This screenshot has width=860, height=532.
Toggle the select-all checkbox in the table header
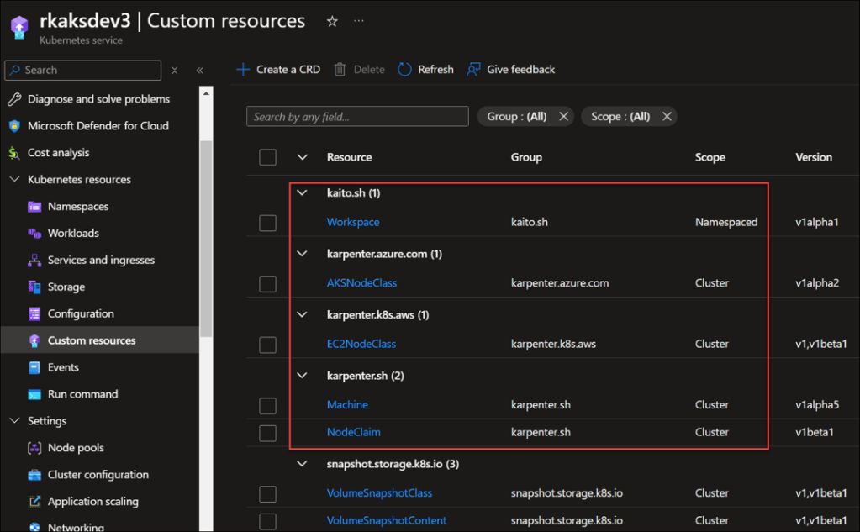point(267,157)
